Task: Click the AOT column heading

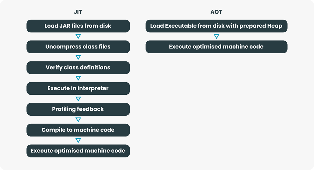Action: click(216, 12)
